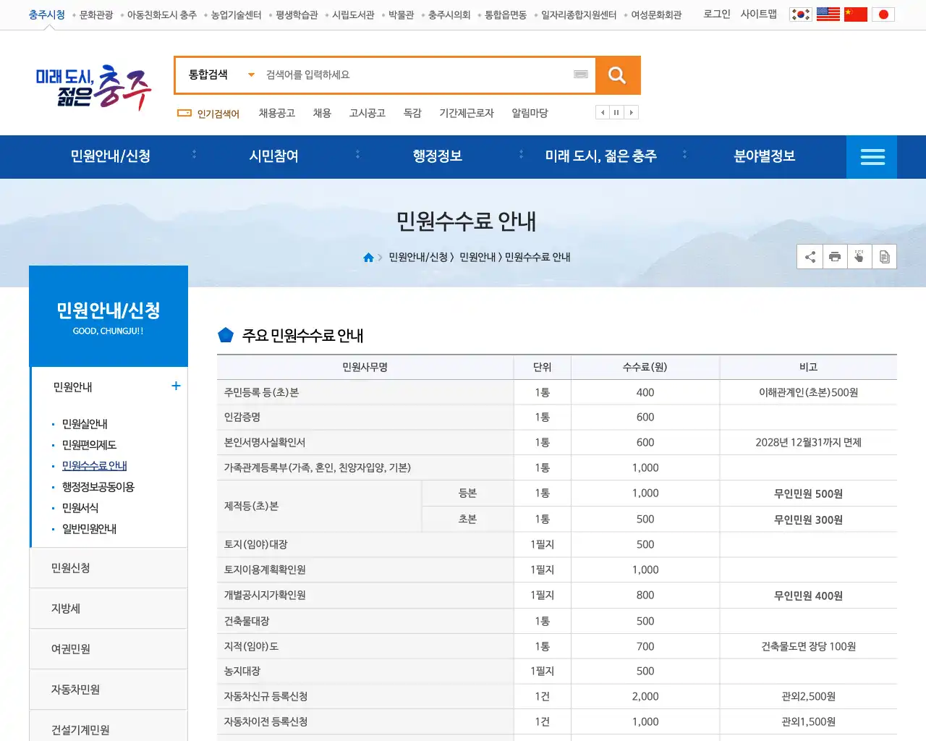Open 민원편의제도 sidebar link
Screen dimensions: 926x741
pyautogui.click(x=89, y=445)
